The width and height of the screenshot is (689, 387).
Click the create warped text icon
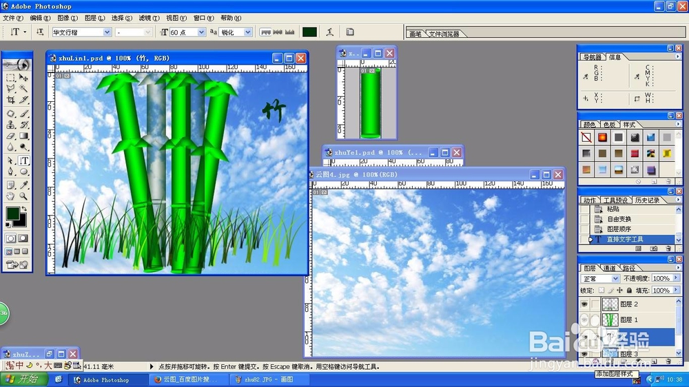(329, 32)
